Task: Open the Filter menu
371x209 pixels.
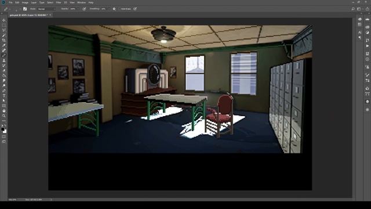Action: click(x=59, y=2)
